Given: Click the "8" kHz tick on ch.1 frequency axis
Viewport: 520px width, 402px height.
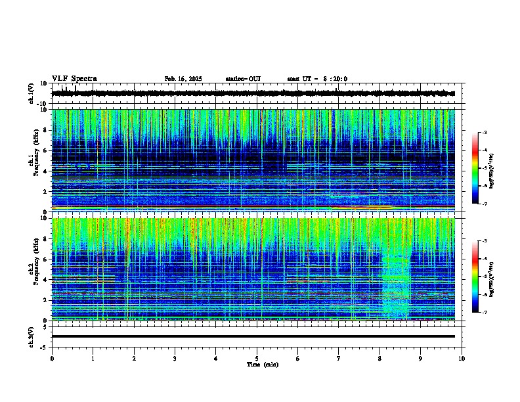Looking at the screenshot, I should coord(46,130).
